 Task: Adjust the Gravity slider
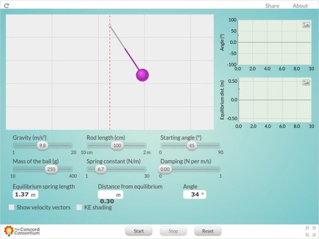pyautogui.click(x=42, y=146)
